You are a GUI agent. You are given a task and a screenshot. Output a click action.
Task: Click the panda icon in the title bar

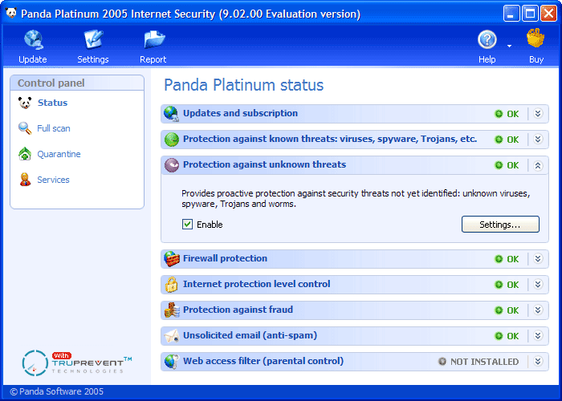(x=11, y=14)
